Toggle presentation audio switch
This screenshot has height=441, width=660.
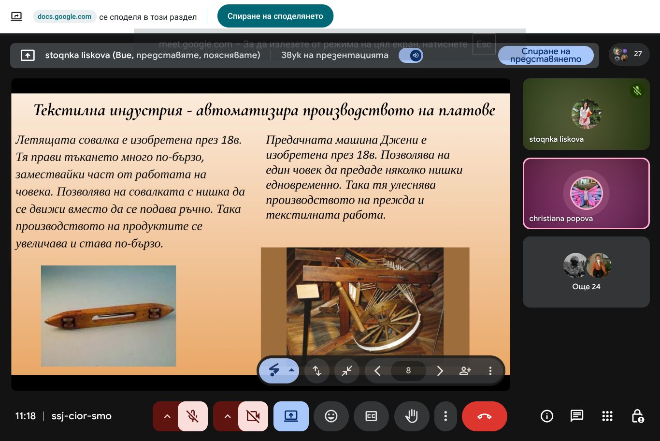(411, 56)
